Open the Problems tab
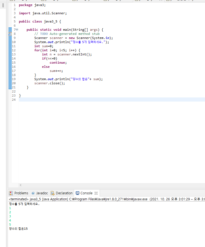205x247 pixels. point(19,193)
